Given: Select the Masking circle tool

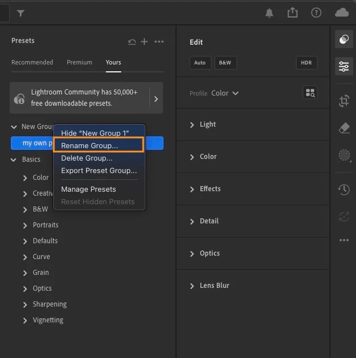Looking at the screenshot, I should coord(344,156).
